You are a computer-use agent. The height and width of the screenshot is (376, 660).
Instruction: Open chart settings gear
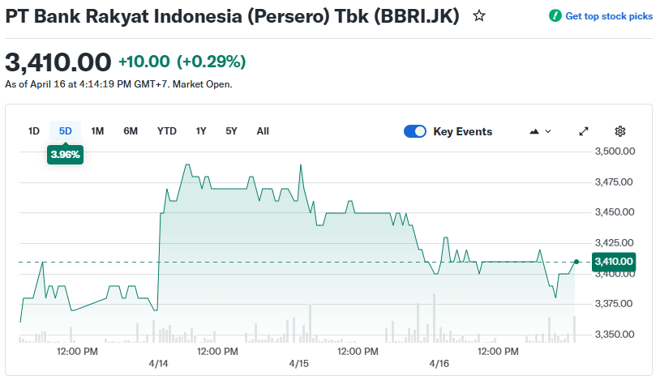click(x=620, y=131)
